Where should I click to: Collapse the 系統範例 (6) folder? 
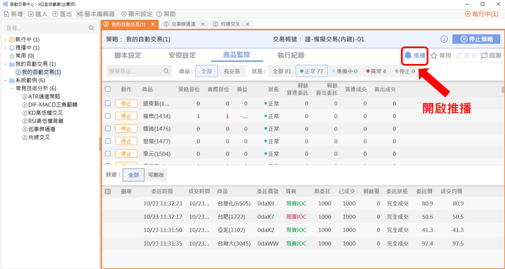6,80
